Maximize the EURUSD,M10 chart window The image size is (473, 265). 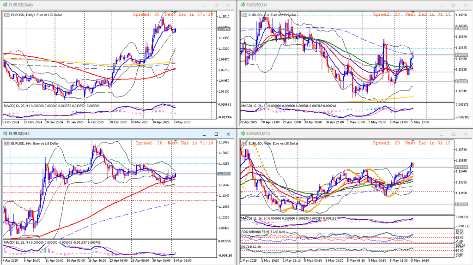point(454,134)
